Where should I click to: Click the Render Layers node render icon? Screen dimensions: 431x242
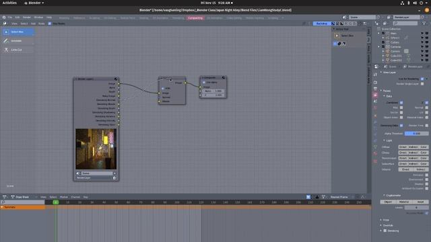pos(116,79)
